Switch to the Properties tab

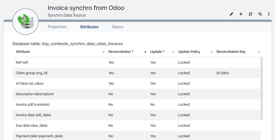tap(57, 27)
